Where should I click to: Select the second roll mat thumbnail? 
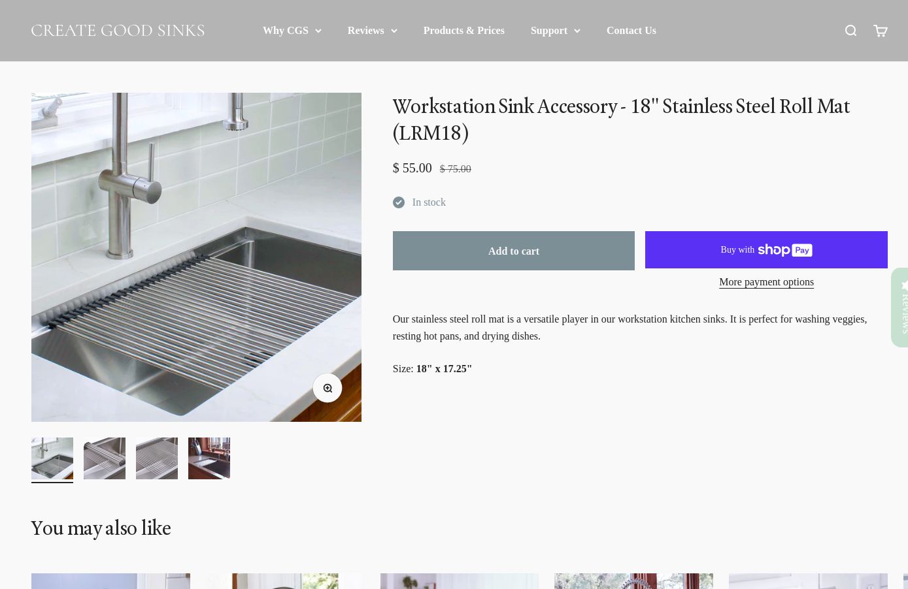coord(105,458)
